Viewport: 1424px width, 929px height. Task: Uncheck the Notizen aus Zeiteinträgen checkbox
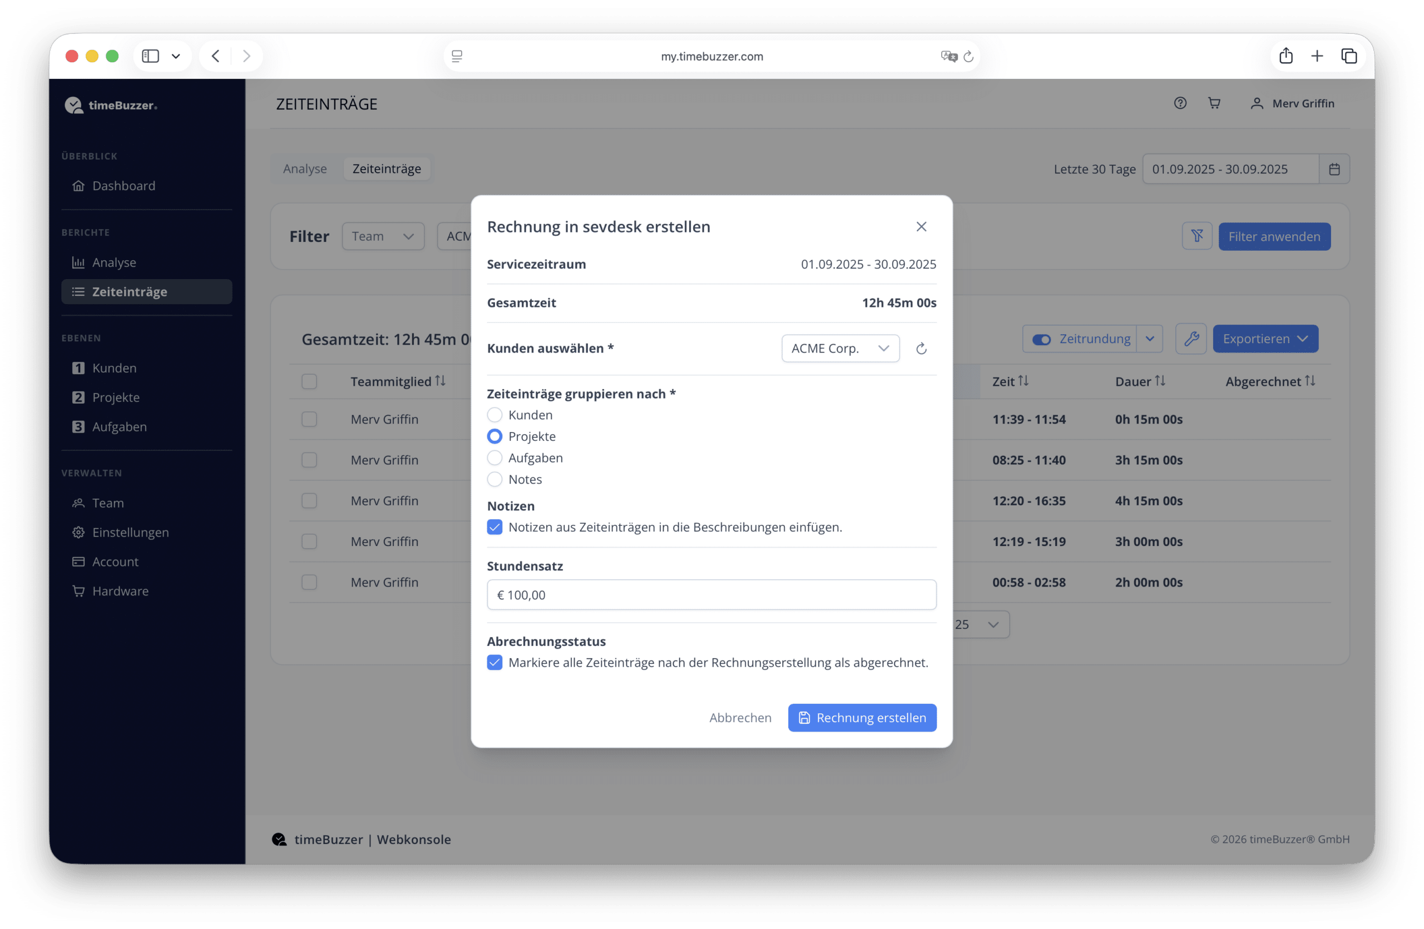coord(494,527)
